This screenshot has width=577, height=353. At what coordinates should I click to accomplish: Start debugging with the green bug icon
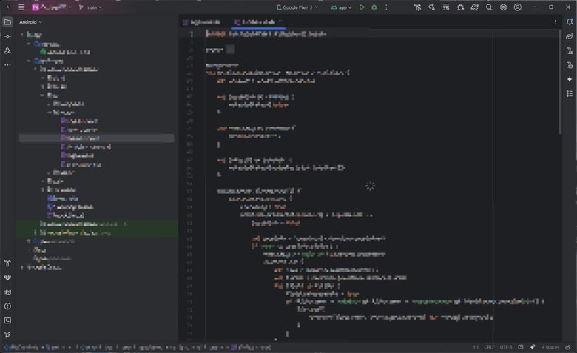[x=374, y=7]
